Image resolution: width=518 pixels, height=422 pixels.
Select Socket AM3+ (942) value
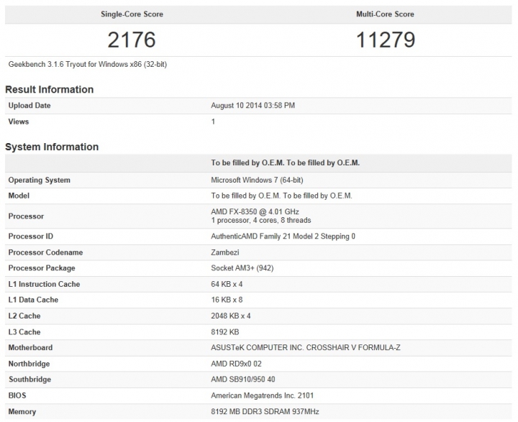[x=242, y=268]
